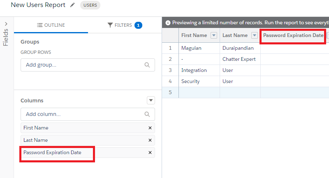Click the USERS report type badge

90,5
